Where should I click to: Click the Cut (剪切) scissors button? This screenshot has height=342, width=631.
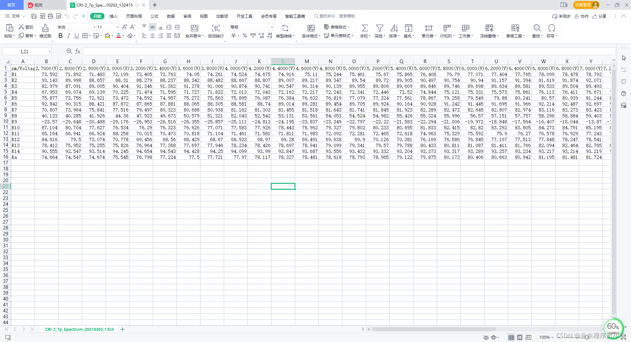pos(26,27)
